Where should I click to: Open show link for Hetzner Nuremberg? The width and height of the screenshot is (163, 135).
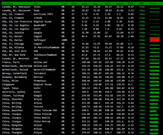(x=142, y=77)
